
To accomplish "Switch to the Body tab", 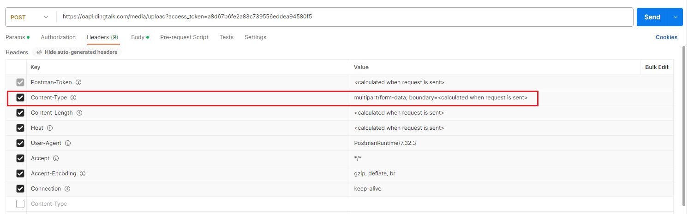I will (138, 37).
